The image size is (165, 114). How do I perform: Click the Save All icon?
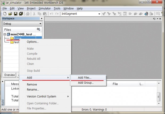pyautogui.click(x=21, y=14)
